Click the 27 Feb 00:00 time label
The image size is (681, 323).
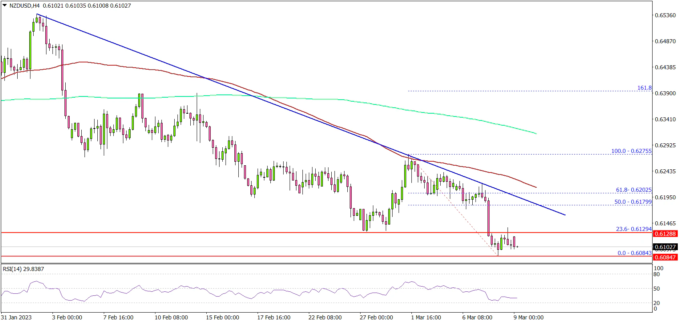pyautogui.click(x=376, y=317)
